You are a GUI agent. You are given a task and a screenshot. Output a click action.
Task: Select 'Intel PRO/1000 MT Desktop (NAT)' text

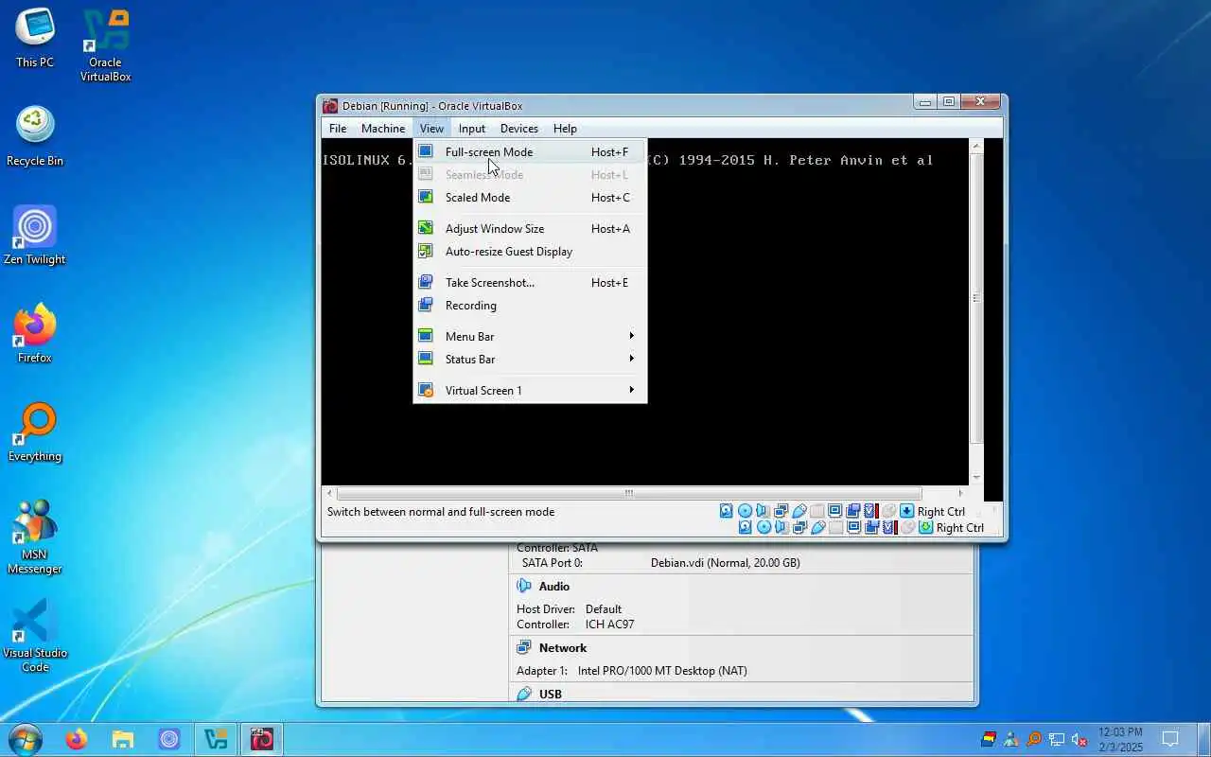(662, 671)
